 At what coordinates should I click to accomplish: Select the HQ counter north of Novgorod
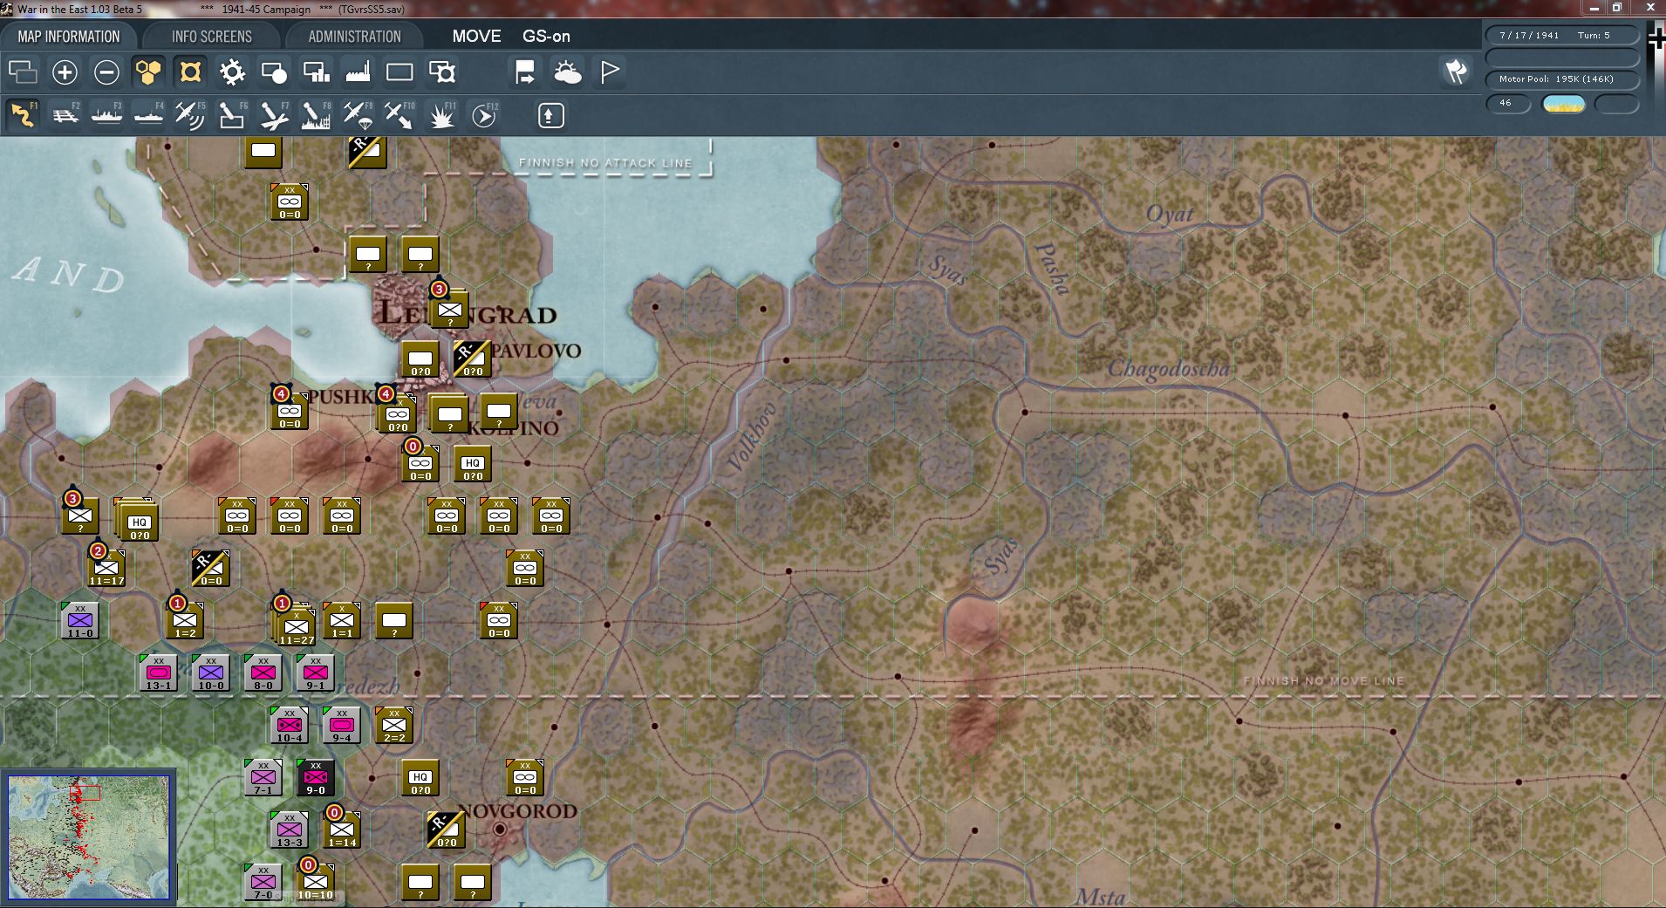420,778
